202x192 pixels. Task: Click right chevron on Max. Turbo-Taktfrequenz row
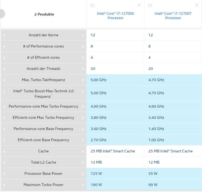click(83, 80)
